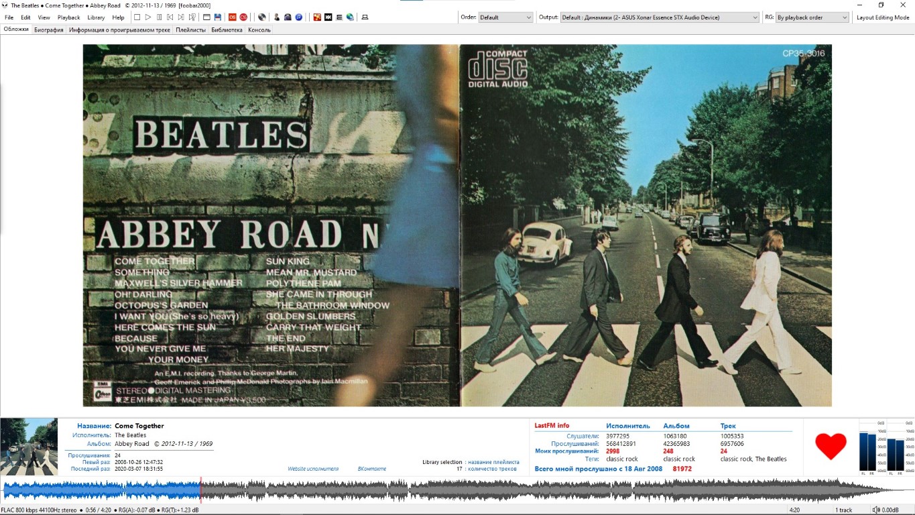Open the ВКонтакте link

[372, 469]
